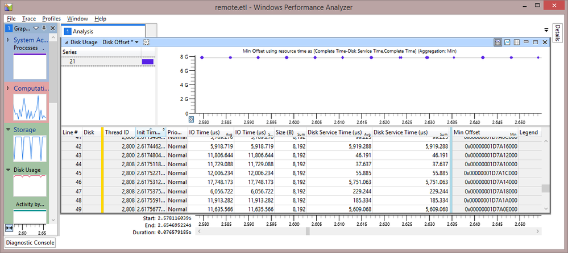Expand the System Activity group
The image size is (568, 253).
9,40
